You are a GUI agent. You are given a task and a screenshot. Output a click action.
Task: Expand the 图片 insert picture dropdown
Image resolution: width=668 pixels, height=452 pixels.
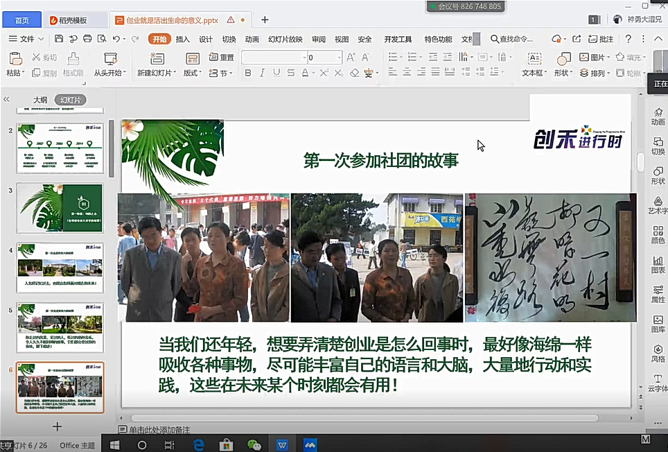(x=608, y=57)
